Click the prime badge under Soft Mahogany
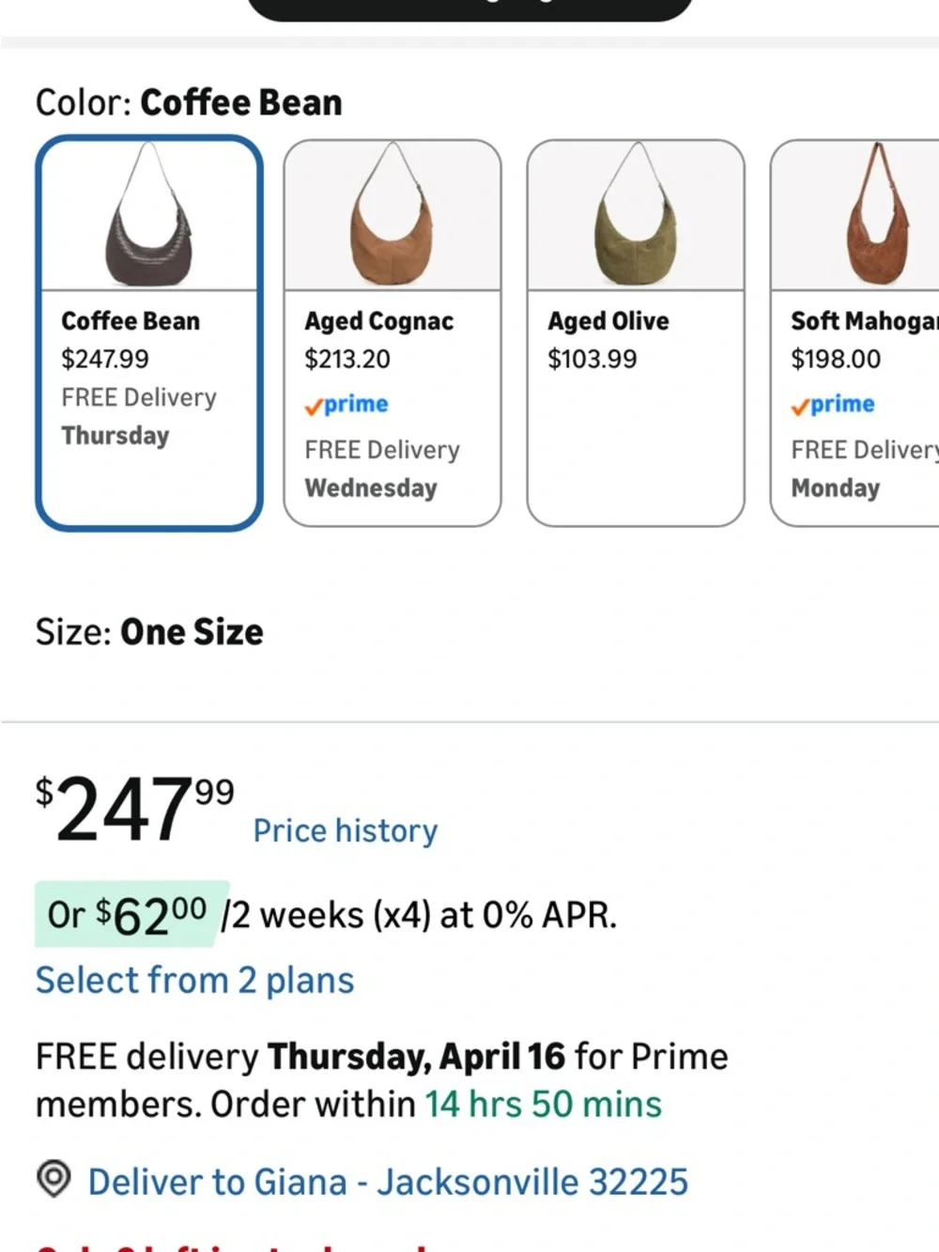Screen dimensions: 939x1252 pyautogui.click(x=833, y=405)
